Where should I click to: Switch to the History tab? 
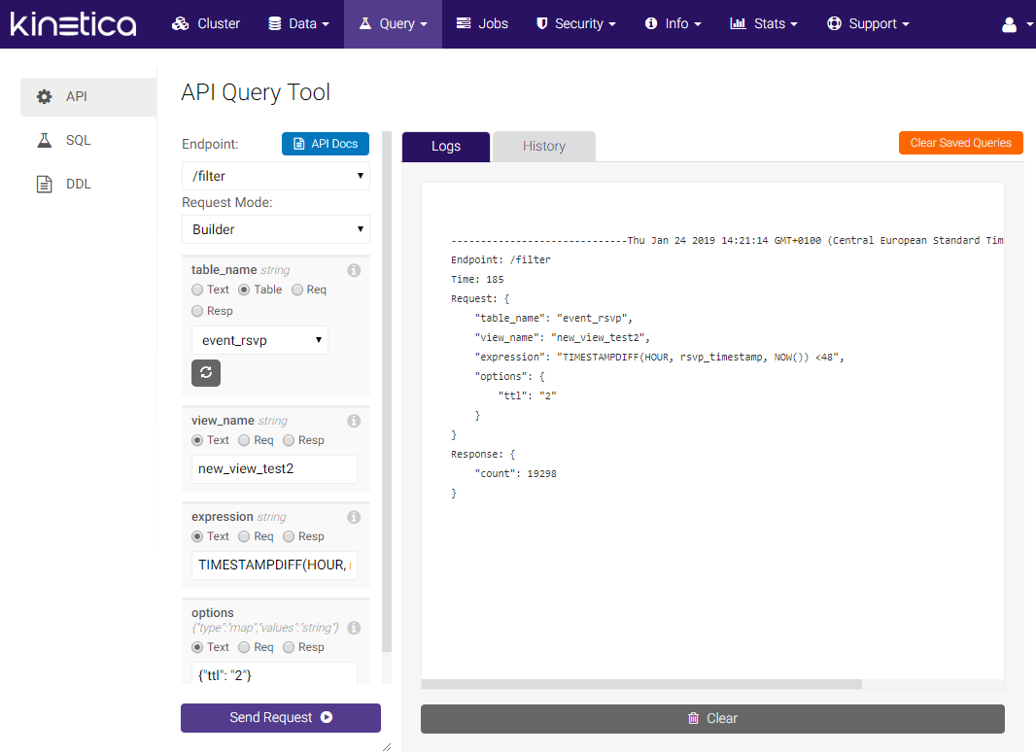point(544,147)
